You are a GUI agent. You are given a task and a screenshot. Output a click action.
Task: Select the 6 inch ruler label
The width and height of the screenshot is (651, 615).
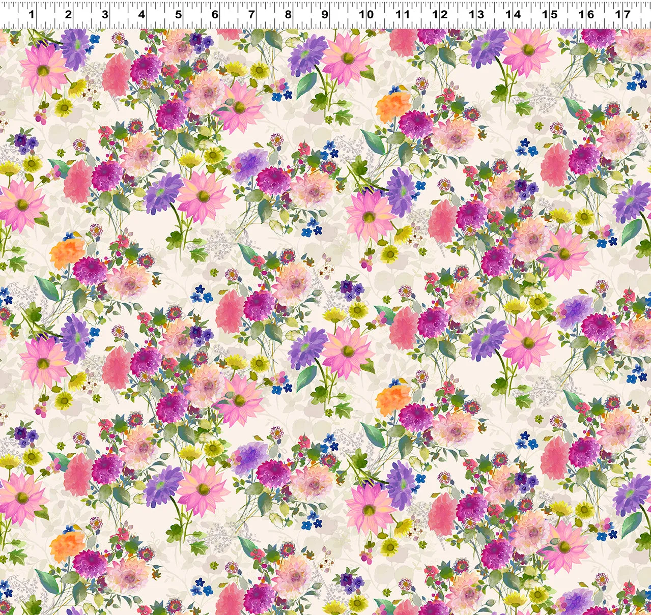(x=215, y=14)
